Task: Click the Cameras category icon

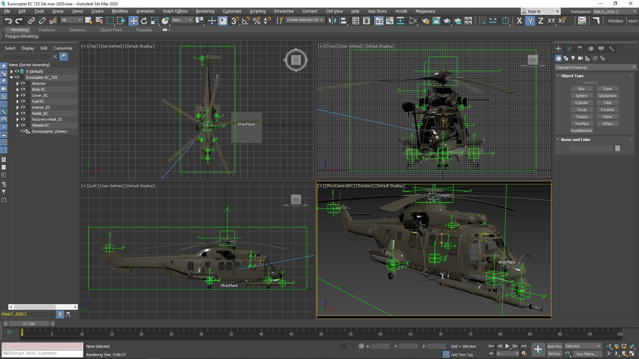Action: point(580,59)
